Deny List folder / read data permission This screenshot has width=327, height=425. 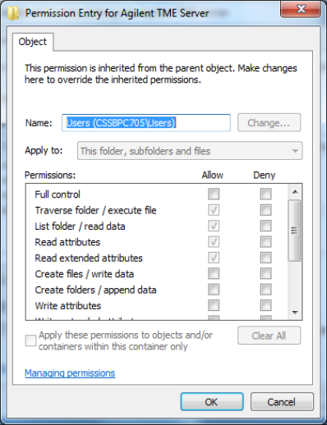pos(265,226)
